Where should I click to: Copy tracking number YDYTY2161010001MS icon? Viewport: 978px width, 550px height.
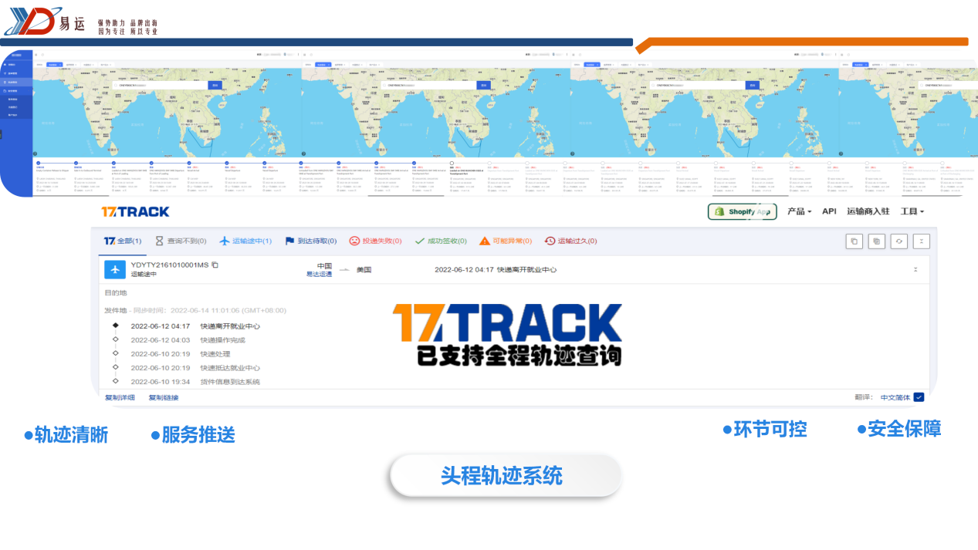click(x=215, y=265)
